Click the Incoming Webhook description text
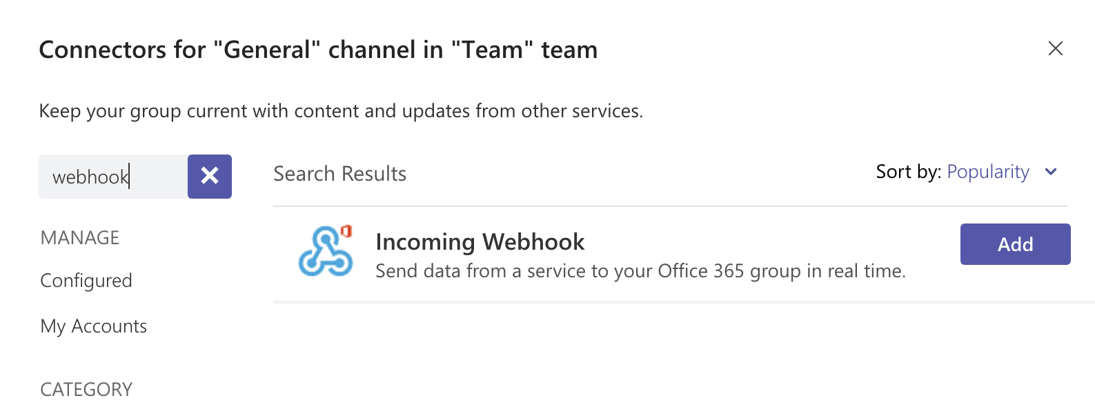Viewport: 1095px width, 407px height. pos(640,271)
